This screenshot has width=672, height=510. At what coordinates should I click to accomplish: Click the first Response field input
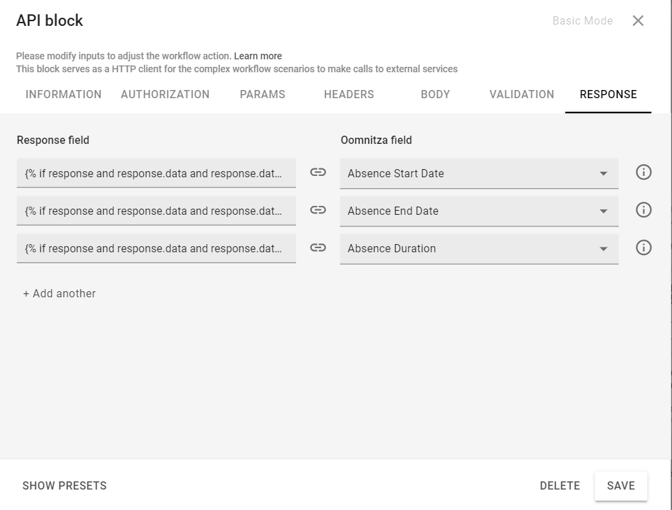tap(155, 173)
